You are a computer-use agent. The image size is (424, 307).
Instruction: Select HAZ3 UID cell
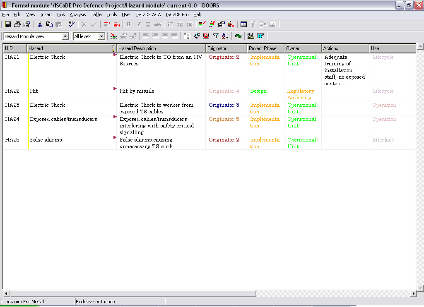pos(15,108)
